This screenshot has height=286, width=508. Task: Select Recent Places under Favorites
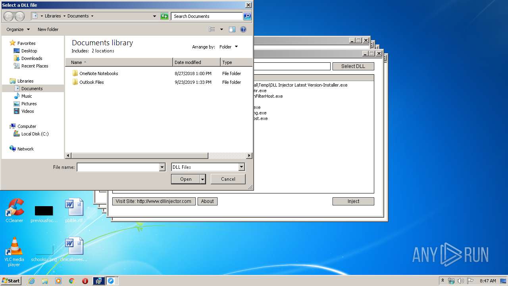pyautogui.click(x=35, y=66)
